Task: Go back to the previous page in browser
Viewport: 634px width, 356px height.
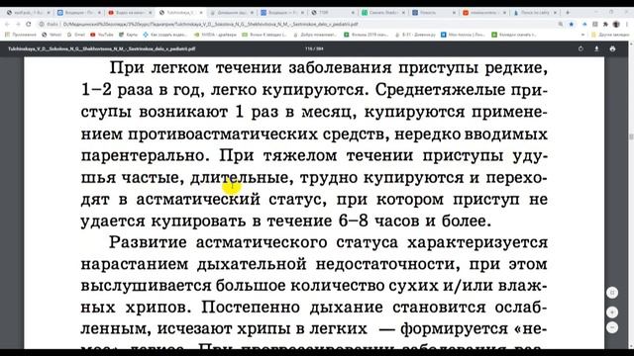Action: point(7,24)
